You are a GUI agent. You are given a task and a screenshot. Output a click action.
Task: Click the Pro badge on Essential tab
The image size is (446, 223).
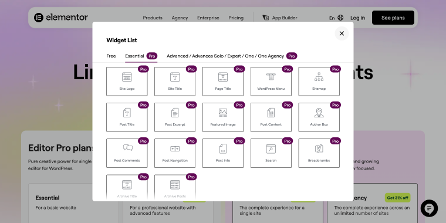[x=152, y=56]
